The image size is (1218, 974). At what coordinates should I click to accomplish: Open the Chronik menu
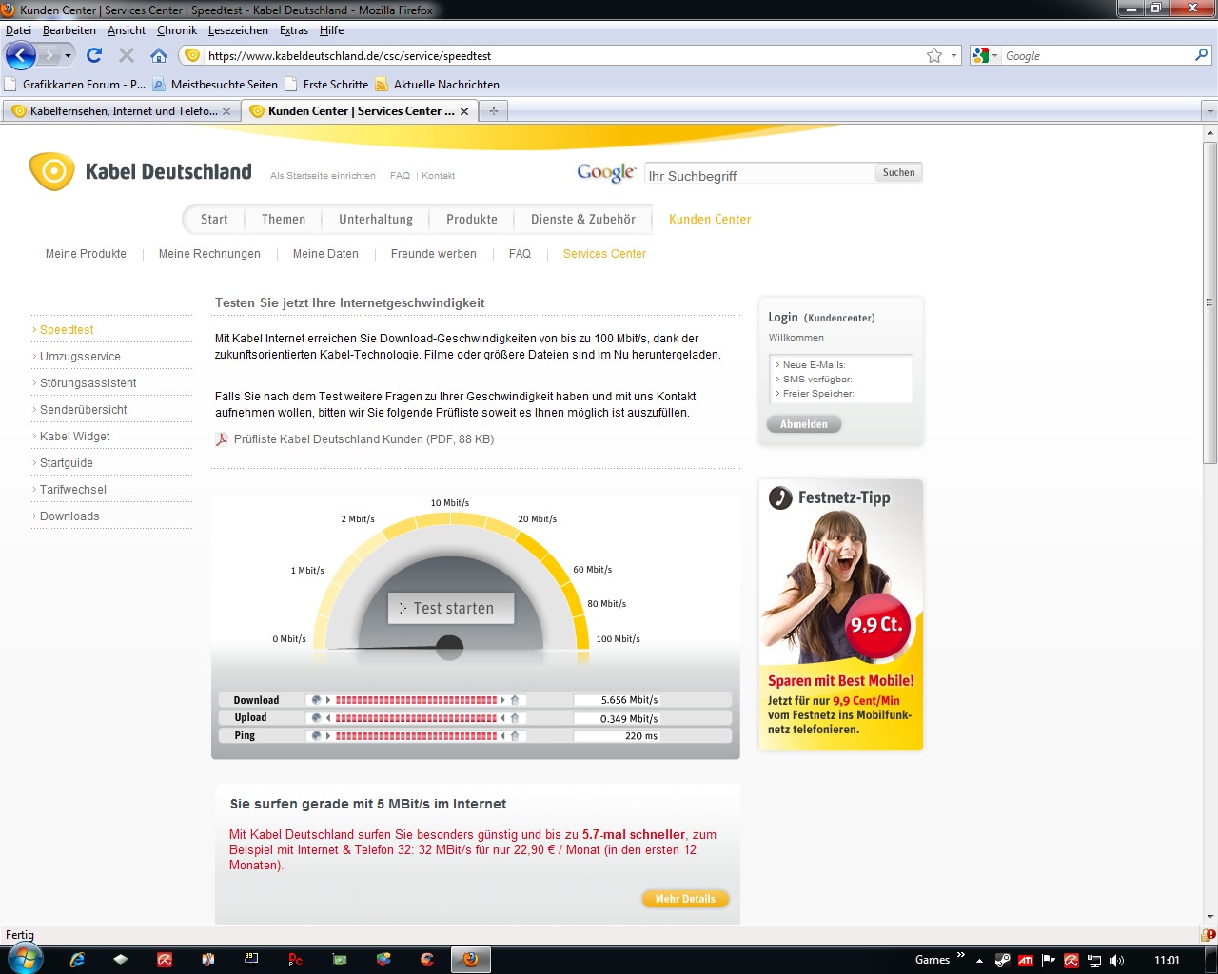177,30
